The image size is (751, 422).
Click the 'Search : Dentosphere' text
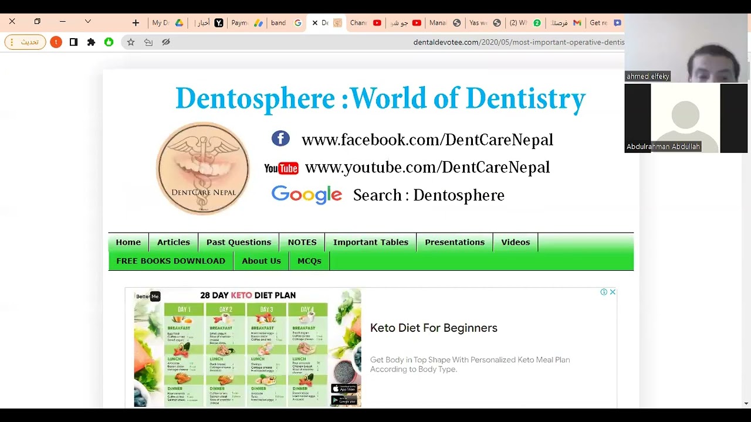(429, 195)
